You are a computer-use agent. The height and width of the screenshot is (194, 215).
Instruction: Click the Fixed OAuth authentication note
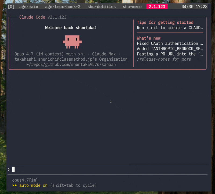[x=170, y=43]
